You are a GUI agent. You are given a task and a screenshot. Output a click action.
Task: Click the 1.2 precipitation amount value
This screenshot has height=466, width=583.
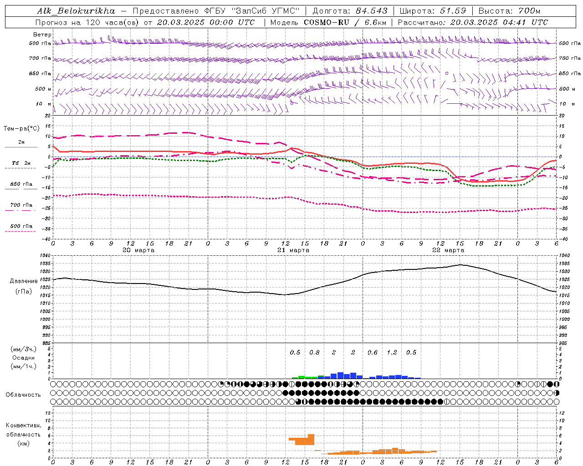click(392, 352)
